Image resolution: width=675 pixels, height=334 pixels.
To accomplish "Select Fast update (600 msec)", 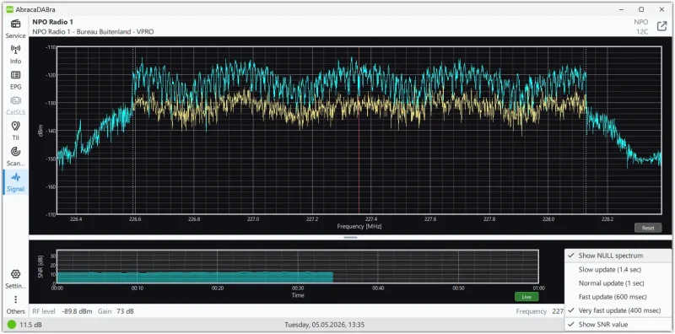I will pyautogui.click(x=618, y=297).
